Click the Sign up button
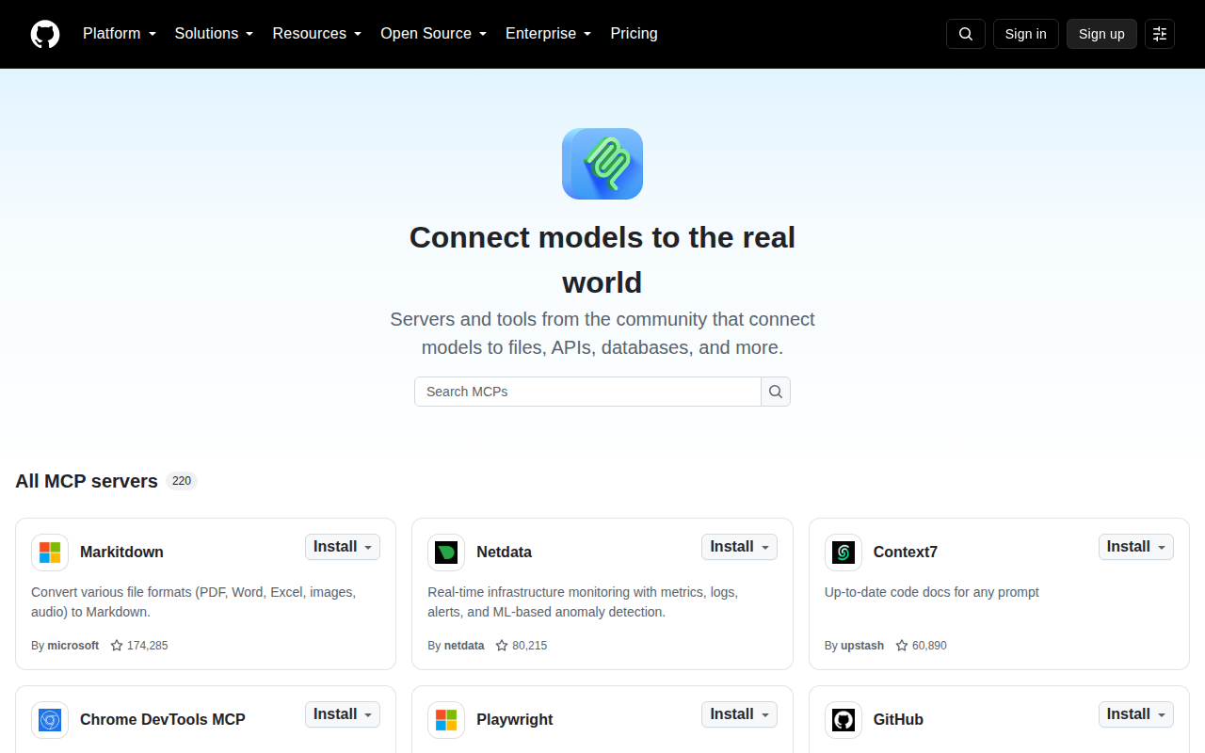 1101,34
